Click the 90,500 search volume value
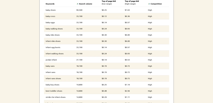213x103 pixels. (79, 10)
